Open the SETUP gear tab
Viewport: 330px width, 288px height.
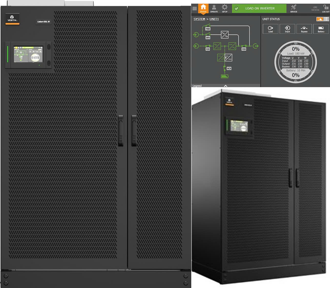coord(225,8)
